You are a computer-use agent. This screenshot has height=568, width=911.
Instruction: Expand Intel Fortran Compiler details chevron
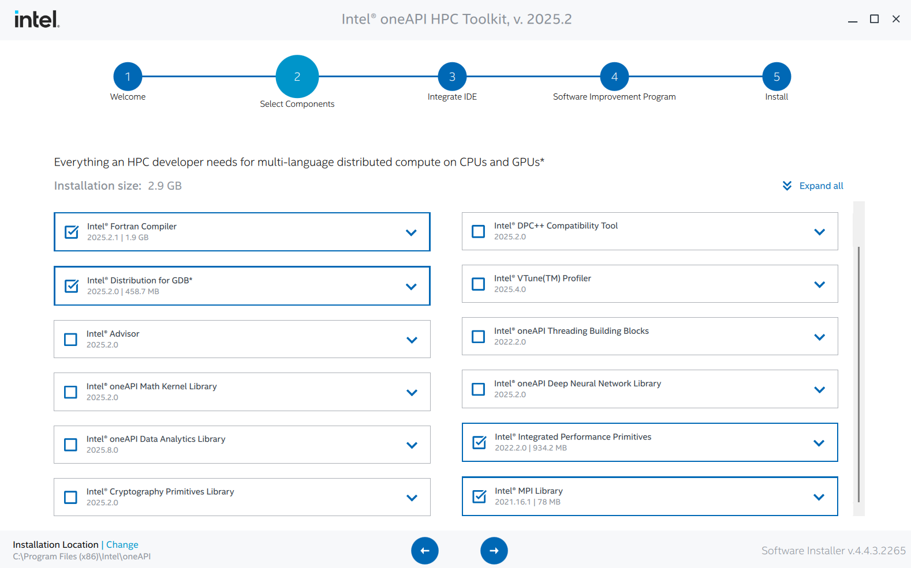tap(411, 232)
